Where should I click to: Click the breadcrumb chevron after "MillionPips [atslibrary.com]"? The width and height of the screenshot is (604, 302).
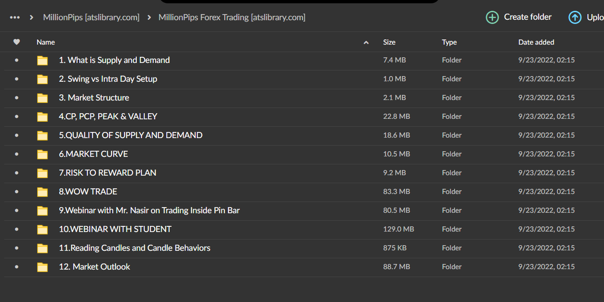149,17
